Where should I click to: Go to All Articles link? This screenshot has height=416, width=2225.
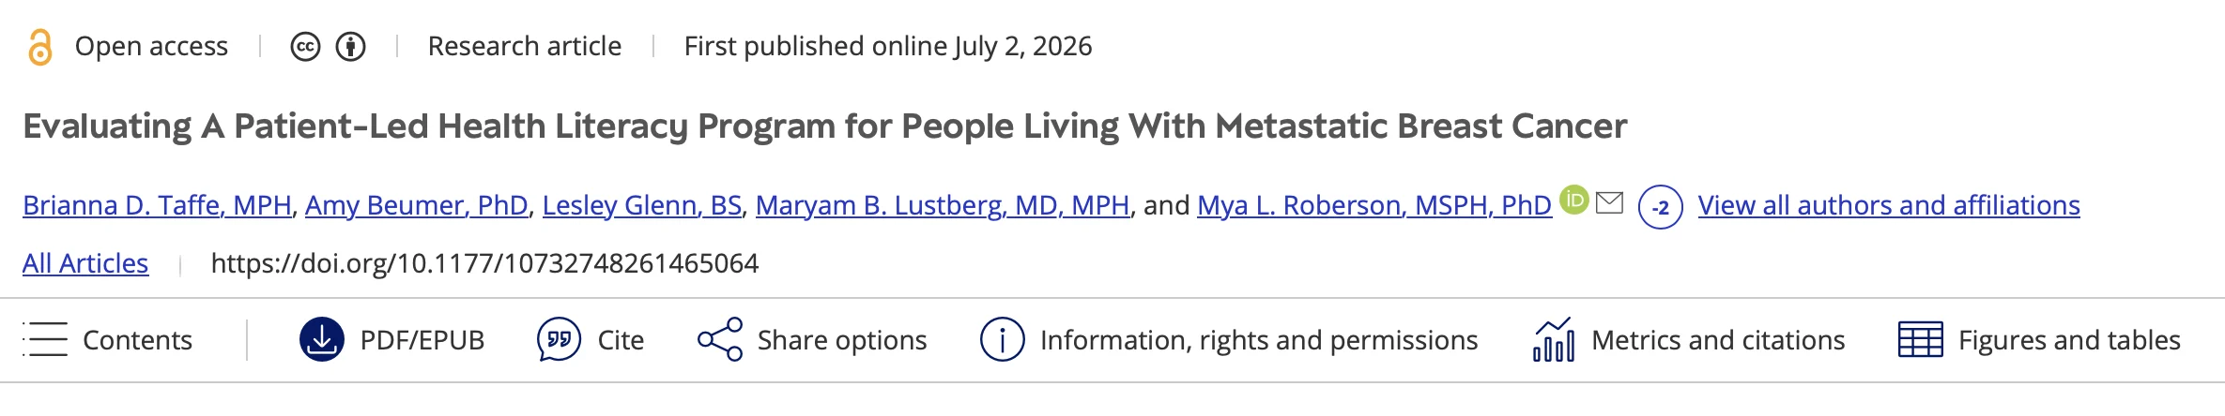[85, 263]
